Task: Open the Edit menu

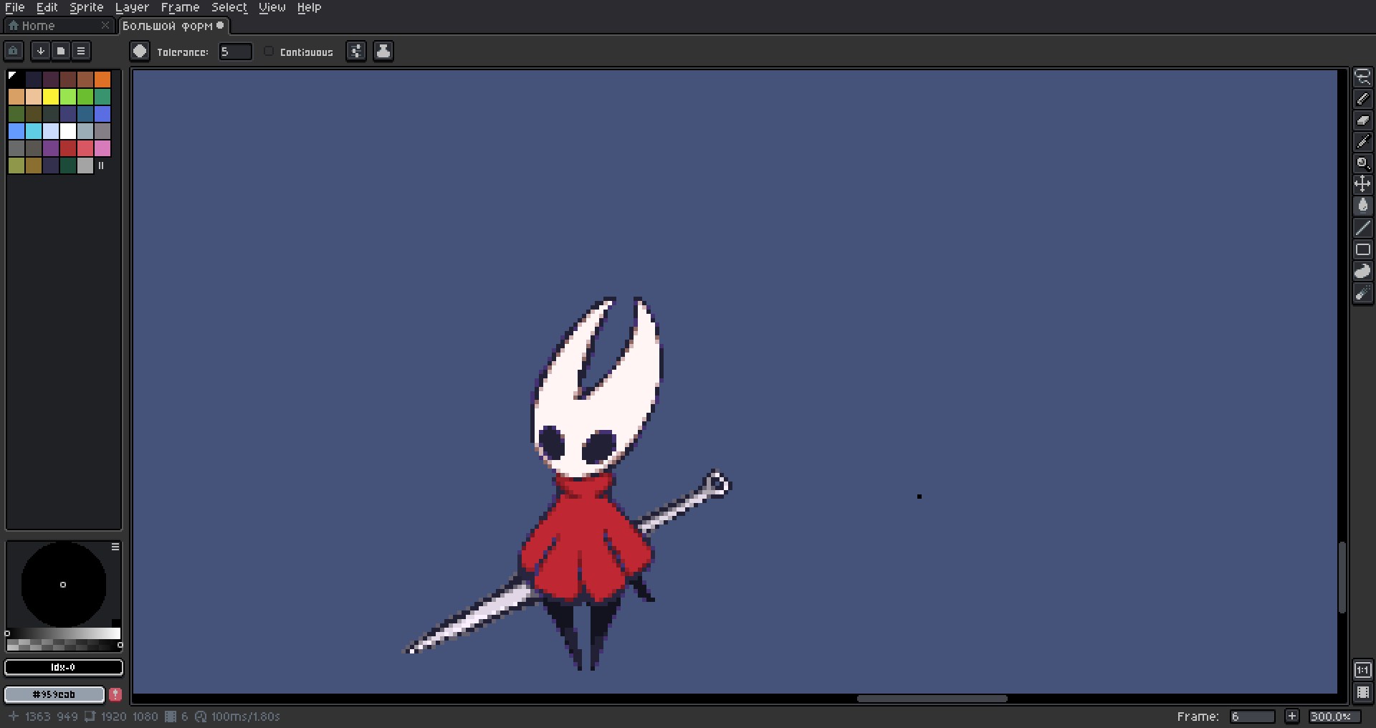Action: coord(47,7)
